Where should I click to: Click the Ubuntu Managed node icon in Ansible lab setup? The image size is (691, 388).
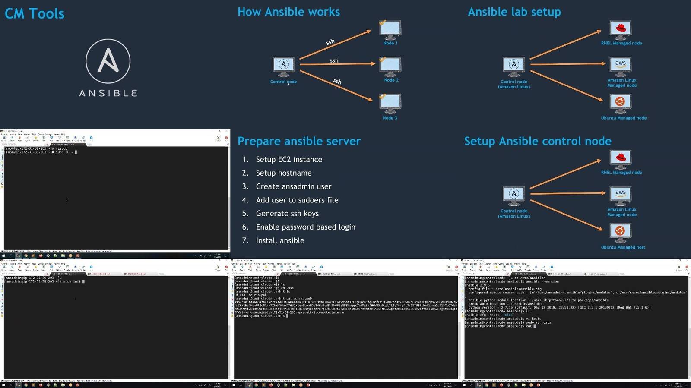[x=621, y=104]
